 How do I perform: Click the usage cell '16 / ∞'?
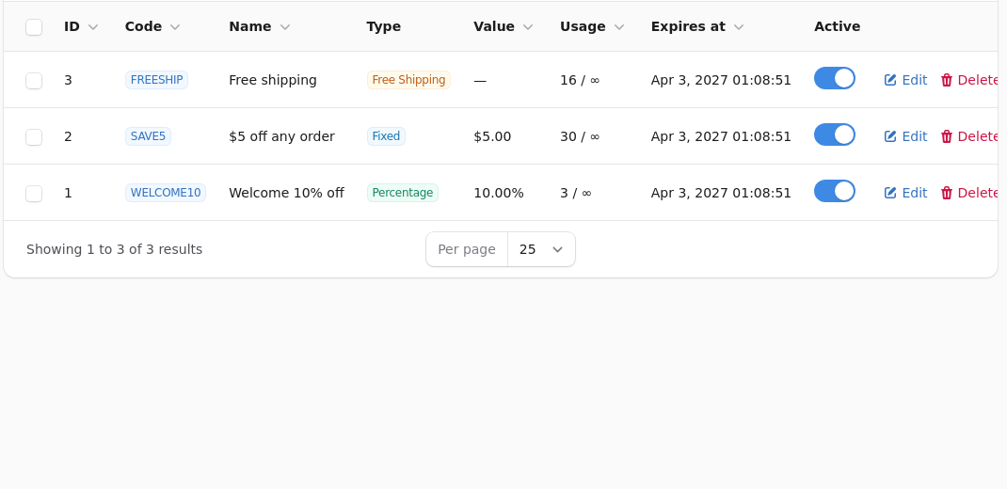pyautogui.click(x=580, y=80)
